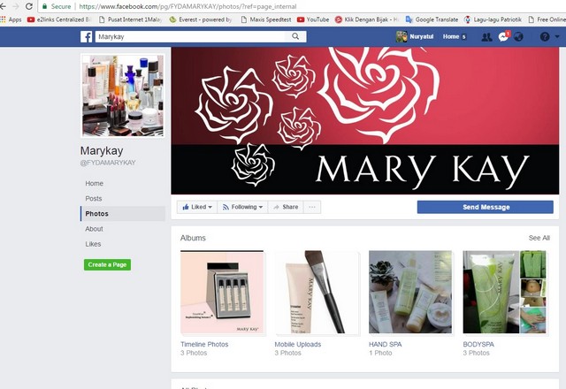Click the Send Message button
Viewport: 566px width, 389px height.
click(485, 207)
